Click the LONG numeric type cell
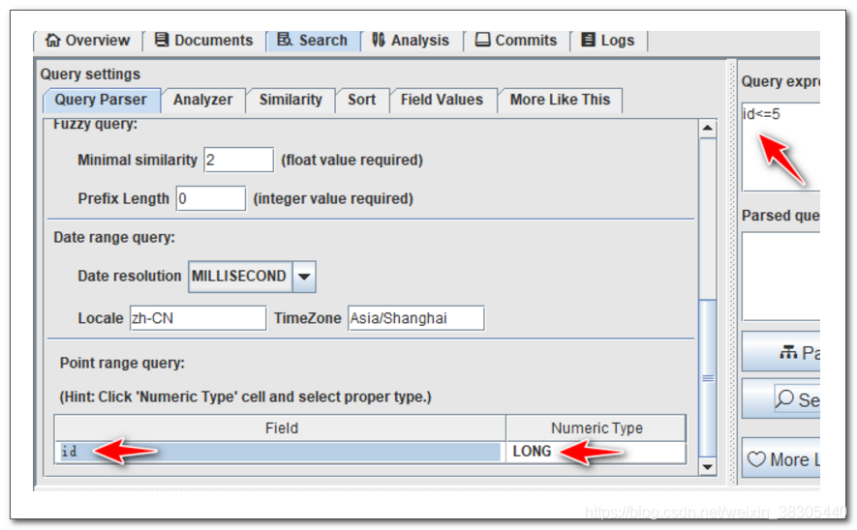The height and width of the screenshot is (530, 857). pyautogui.click(x=596, y=452)
